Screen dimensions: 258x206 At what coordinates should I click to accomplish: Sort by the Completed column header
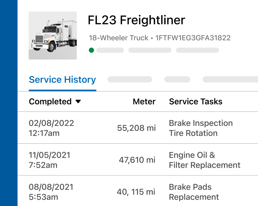(x=50, y=101)
